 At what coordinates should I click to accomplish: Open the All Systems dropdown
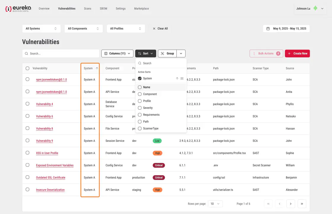pyautogui.click(x=41, y=29)
